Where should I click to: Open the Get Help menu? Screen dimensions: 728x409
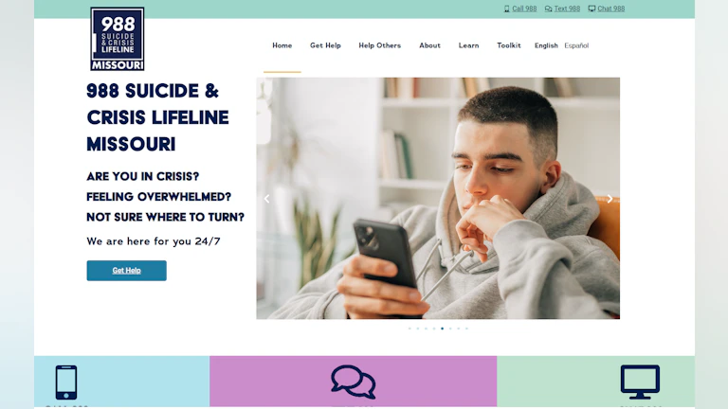point(325,45)
